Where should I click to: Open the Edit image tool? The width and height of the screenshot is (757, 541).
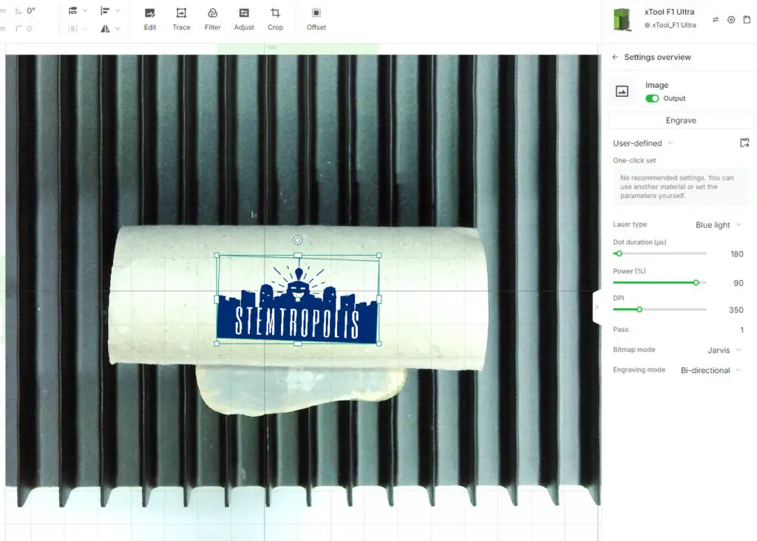(x=149, y=19)
